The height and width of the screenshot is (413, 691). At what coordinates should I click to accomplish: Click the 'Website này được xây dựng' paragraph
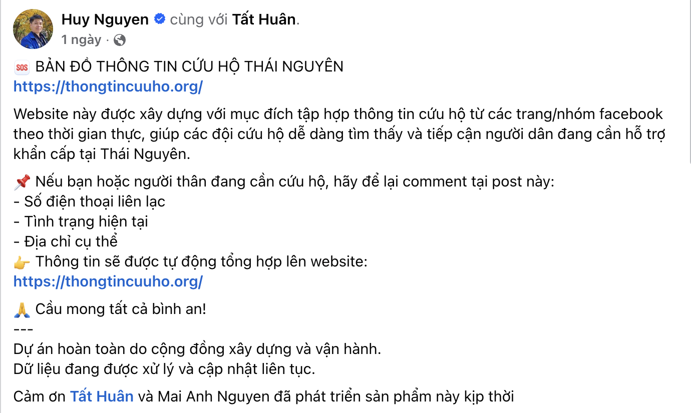pos(339,134)
